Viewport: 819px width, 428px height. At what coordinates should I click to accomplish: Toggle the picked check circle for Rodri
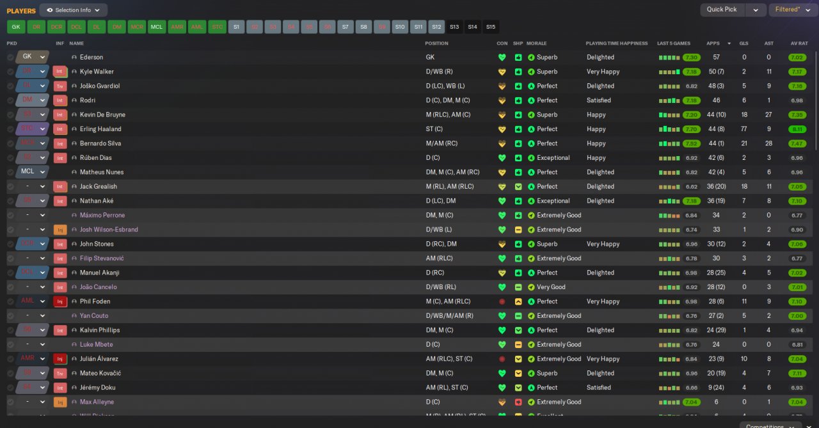[x=10, y=100]
